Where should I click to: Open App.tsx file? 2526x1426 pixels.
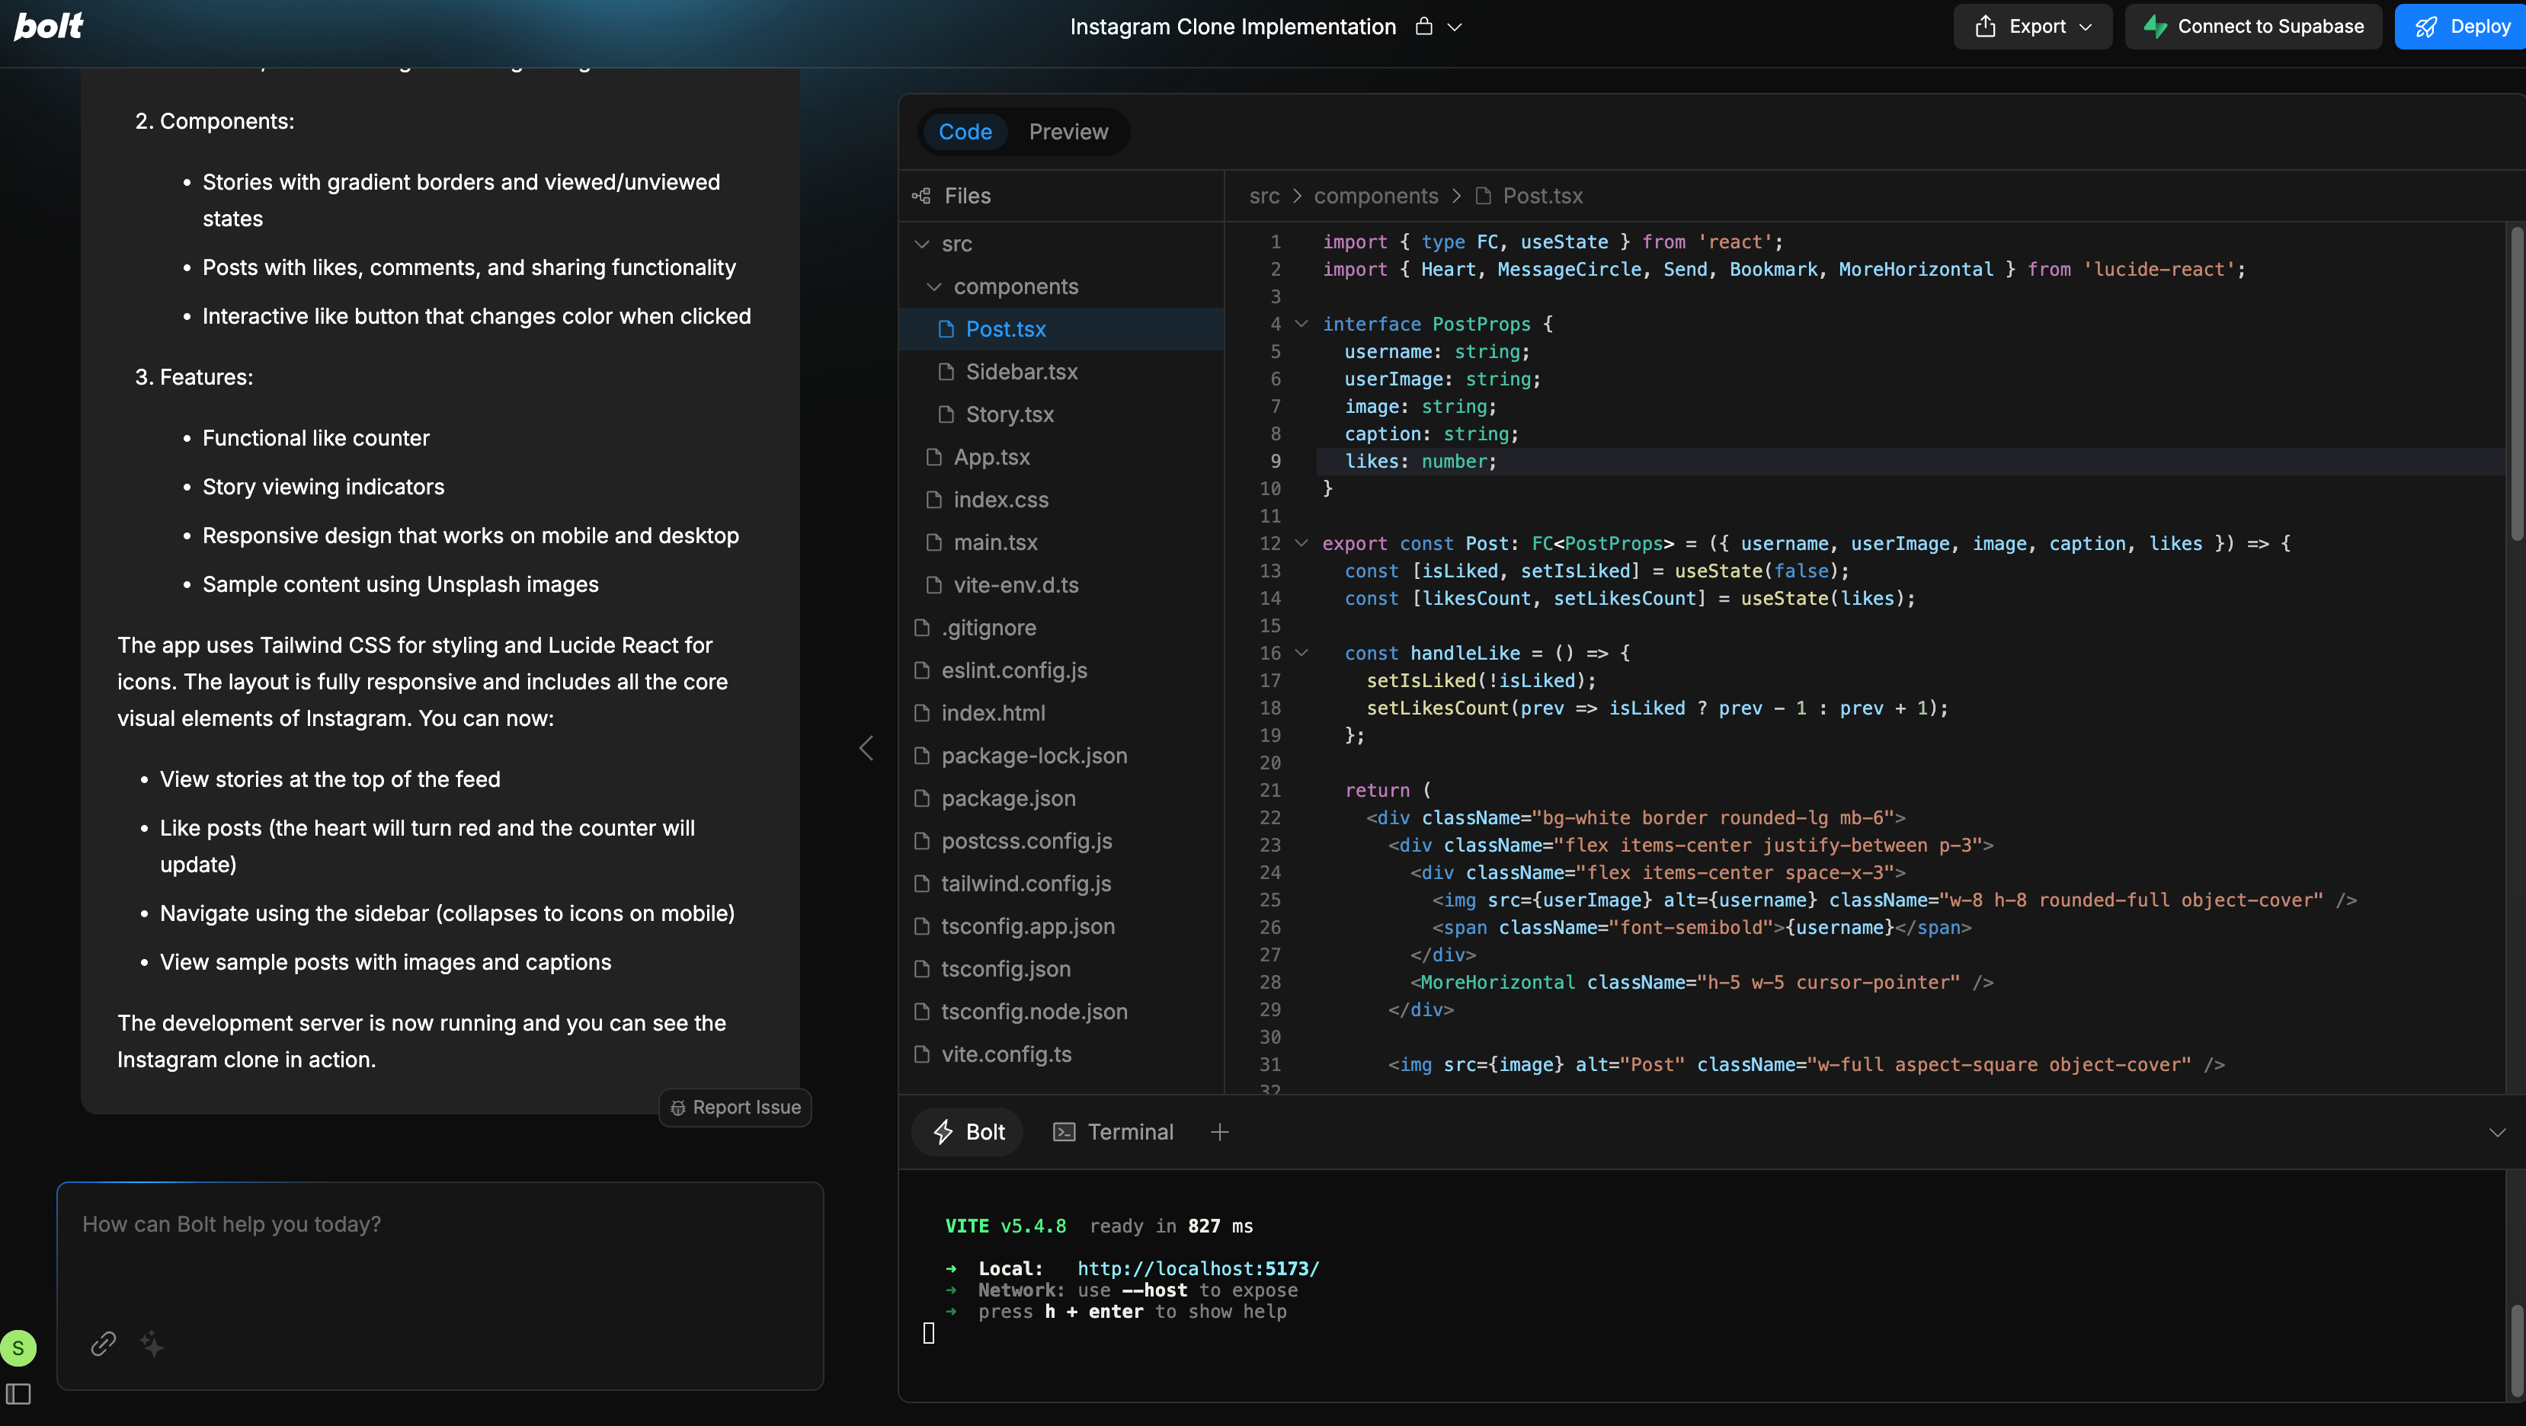click(1061, 457)
